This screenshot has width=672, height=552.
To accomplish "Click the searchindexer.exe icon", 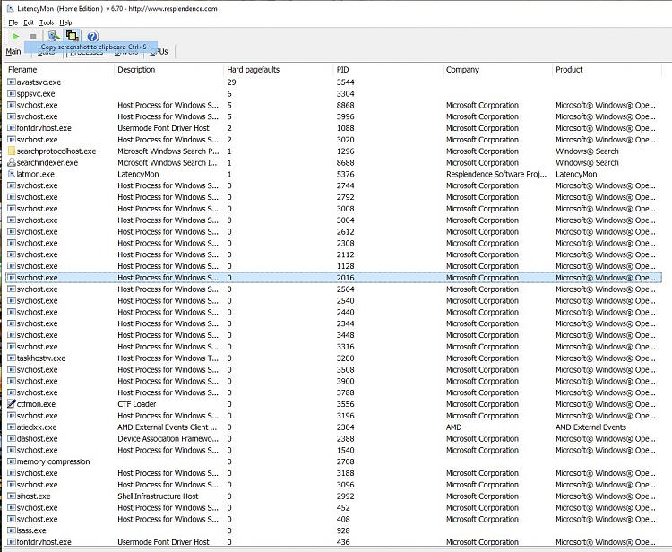I will tap(12, 162).
